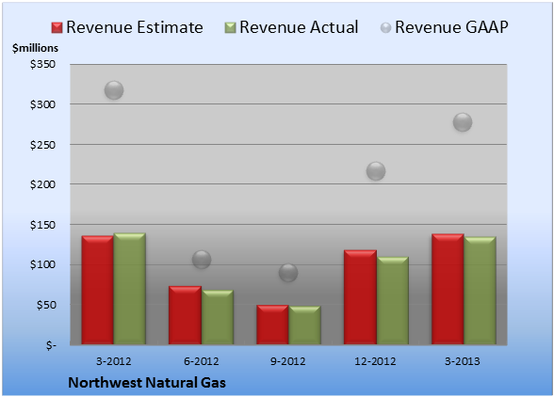Click the '$millions' axis unit label

tap(35, 48)
